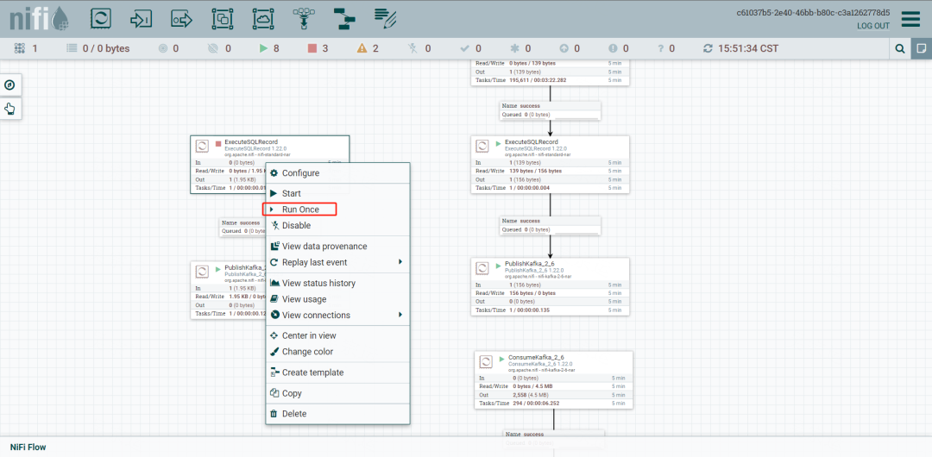Select the Funnel toolbar icon
932x457 pixels.
tap(304, 19)
